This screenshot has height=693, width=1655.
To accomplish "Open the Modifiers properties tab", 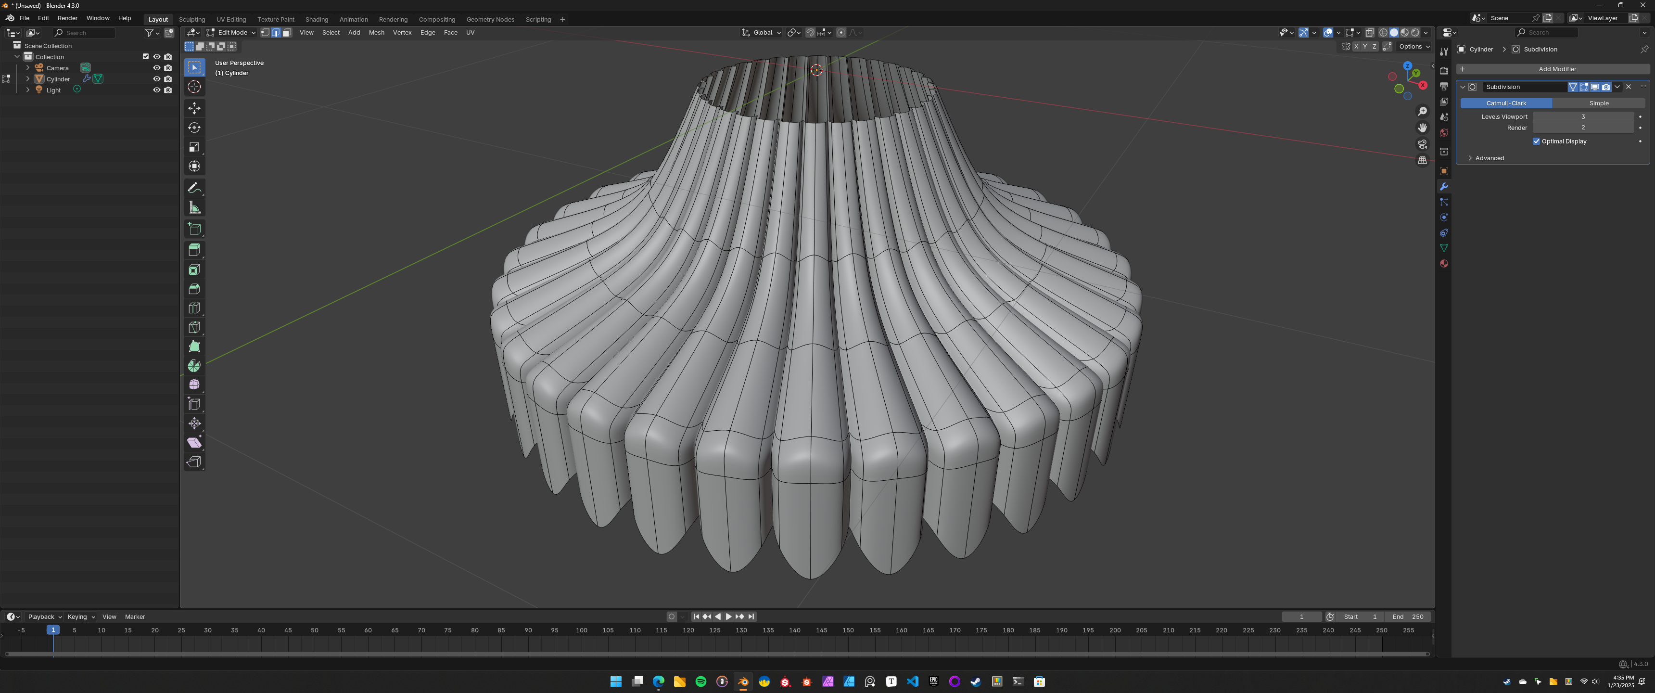I will click(x=1444, y=186).
